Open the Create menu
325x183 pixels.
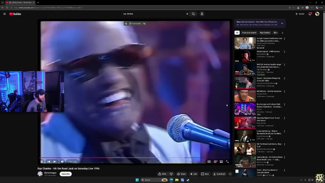tap(300, 14)
